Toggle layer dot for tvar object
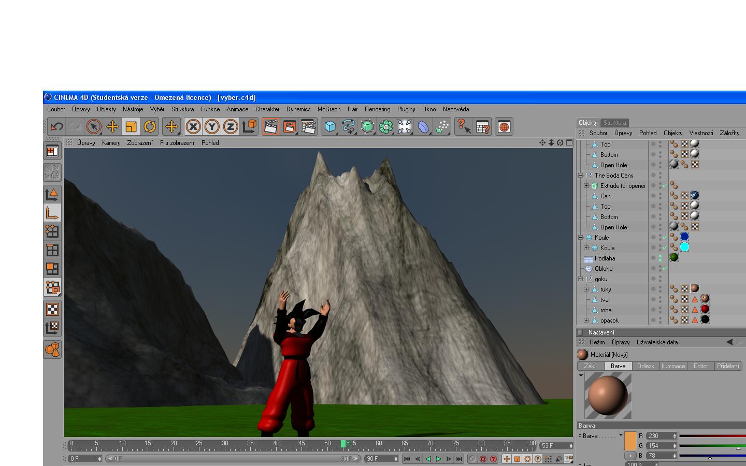Screen dimensions: 746x466 coord(653,300)
